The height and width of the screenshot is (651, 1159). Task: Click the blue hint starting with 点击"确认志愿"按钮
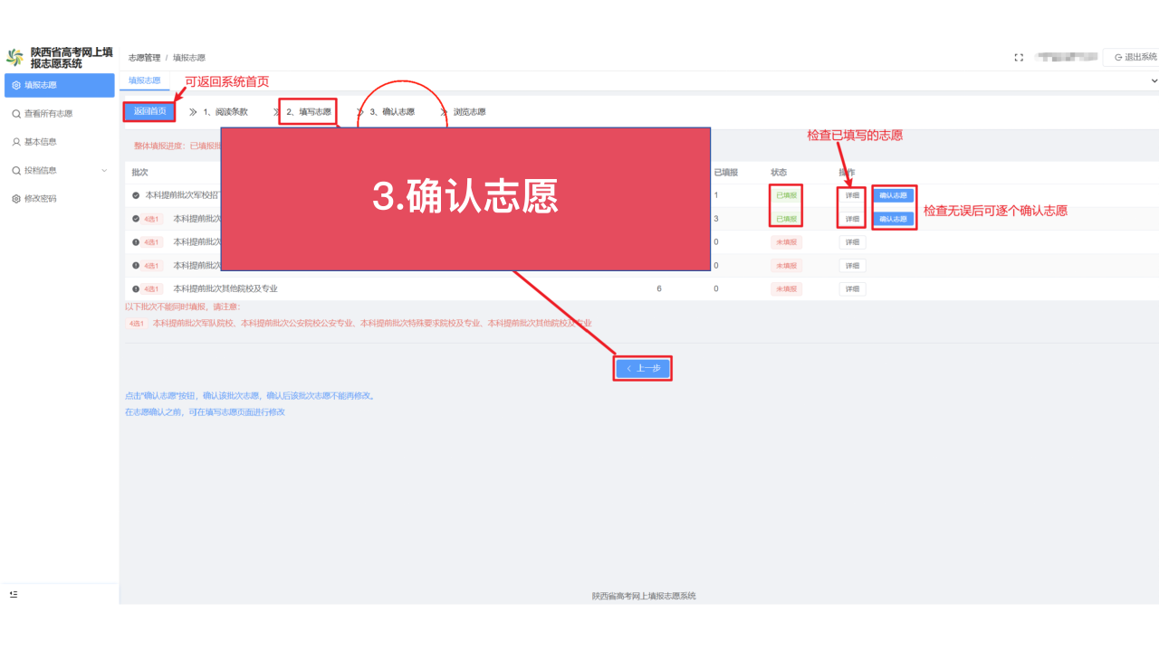click(x=250, y=395)
